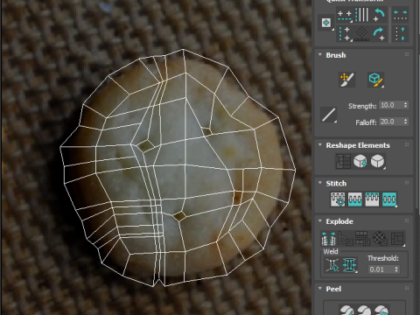Click Relax Until Flat lightning icon
The height and width of the screenshot is (315, 420).
pos(360,161)
